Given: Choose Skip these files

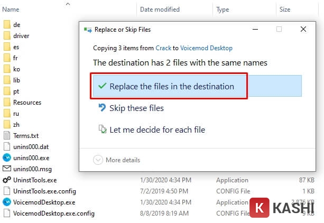Looking at the screenshot, I should 136,108.
